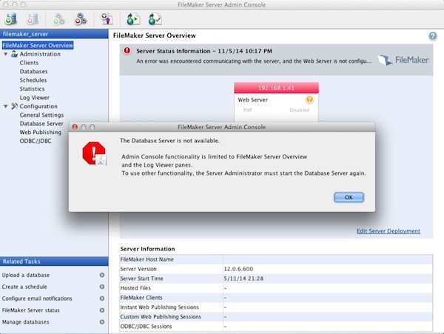This screenshot has width=444, height=334.
Task: Click Configure email notifications task
Action: (x=37, y=298)
